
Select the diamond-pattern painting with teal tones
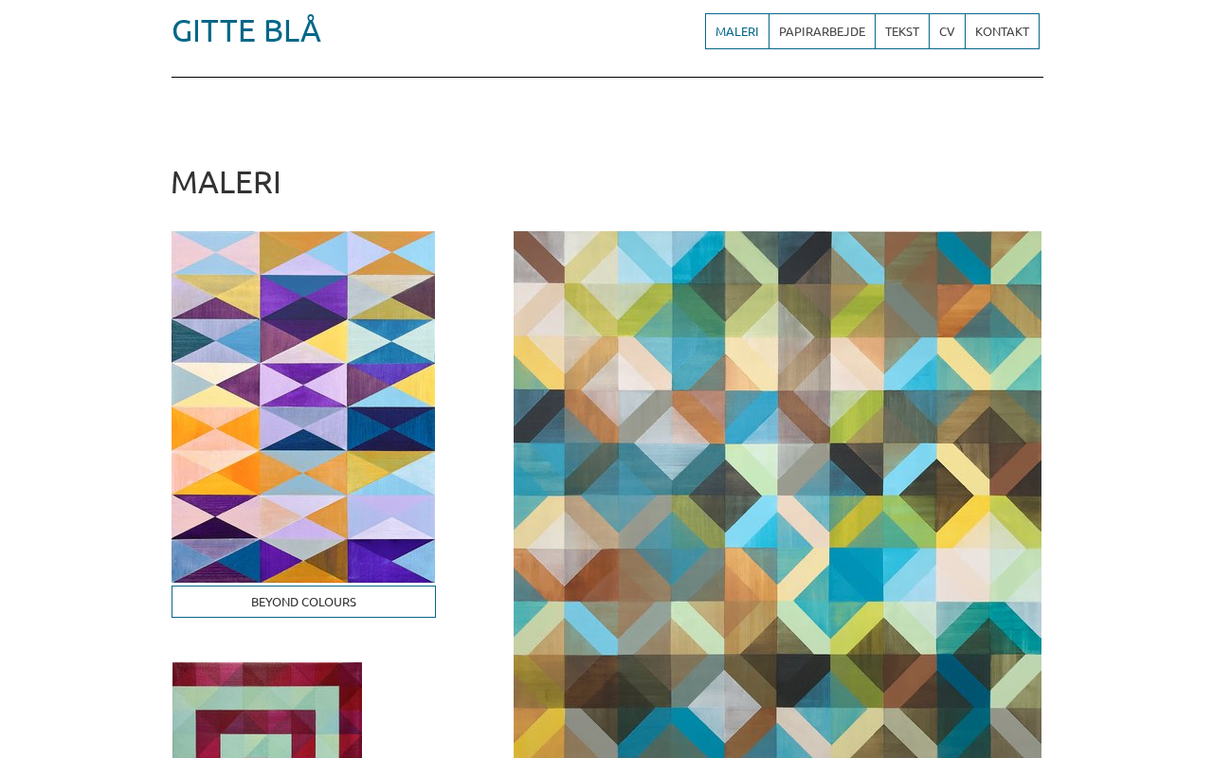pos(777,495)
